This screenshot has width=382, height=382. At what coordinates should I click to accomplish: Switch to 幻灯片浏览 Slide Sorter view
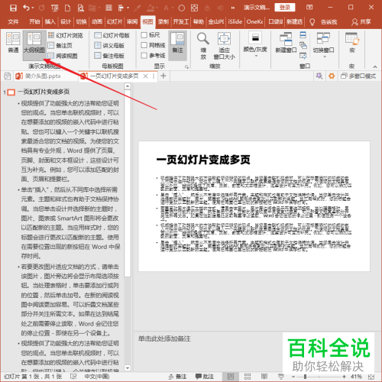[66, 35]
